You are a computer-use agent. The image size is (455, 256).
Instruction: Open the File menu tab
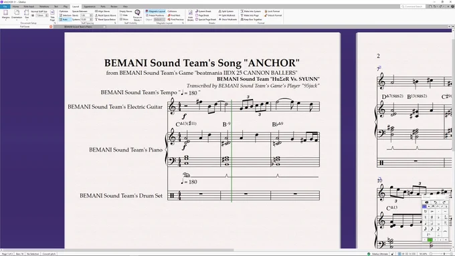tap(5, 7)
